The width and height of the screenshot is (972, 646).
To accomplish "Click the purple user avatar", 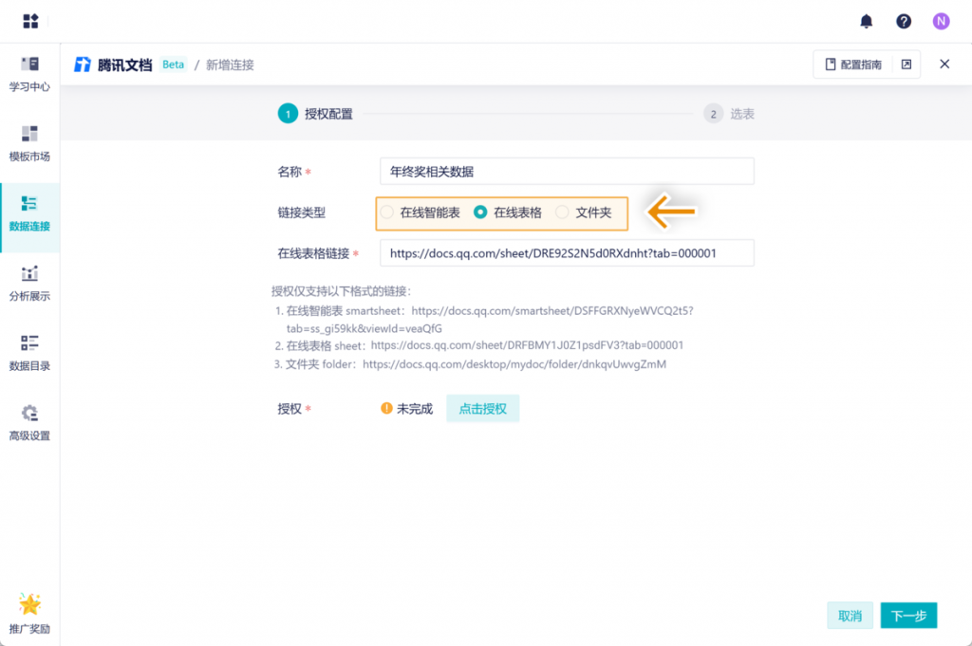I will pos(941,21).
